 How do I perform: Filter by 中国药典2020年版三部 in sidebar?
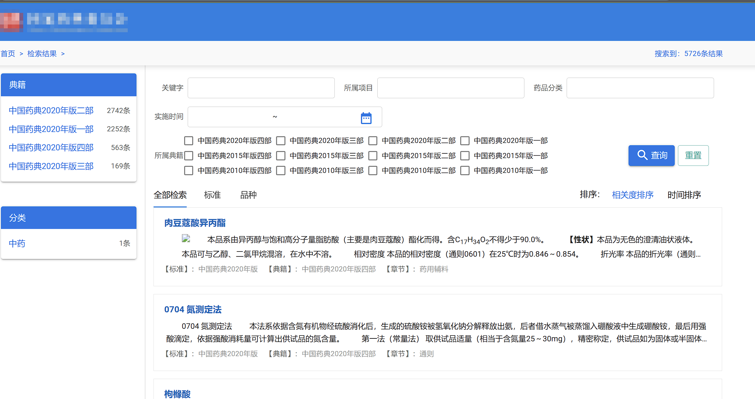51,166
